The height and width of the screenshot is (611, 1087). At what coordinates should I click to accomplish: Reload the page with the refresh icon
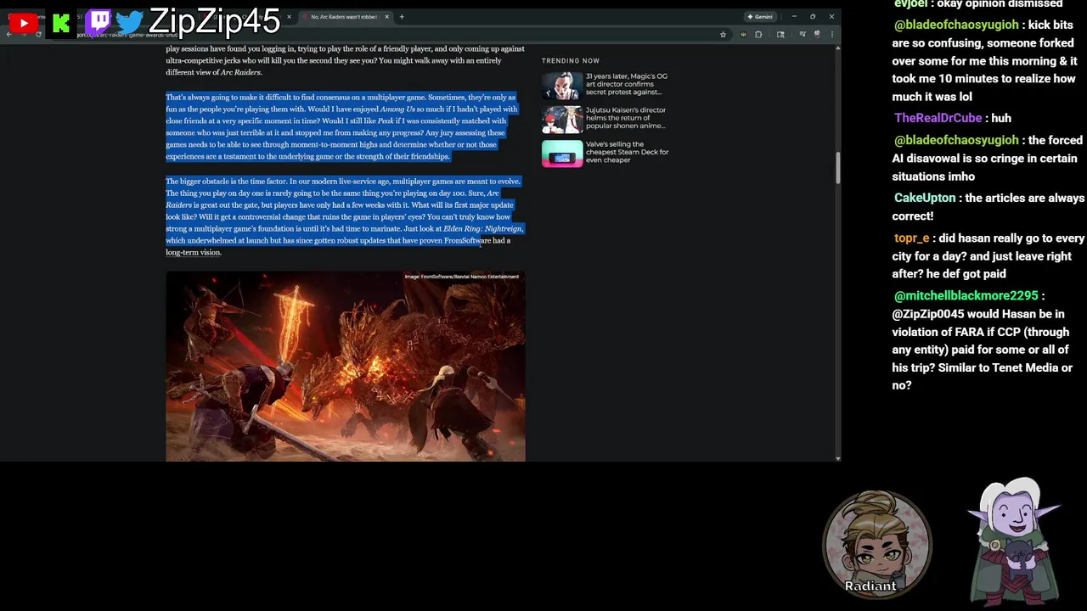[38, 34]
